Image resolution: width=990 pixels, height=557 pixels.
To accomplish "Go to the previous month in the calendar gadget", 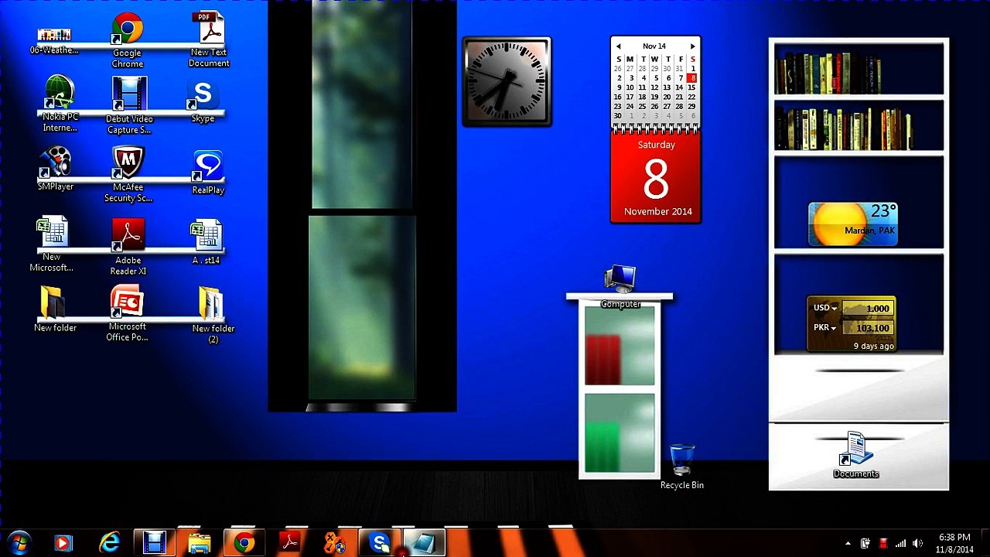I will click(618, 46).
